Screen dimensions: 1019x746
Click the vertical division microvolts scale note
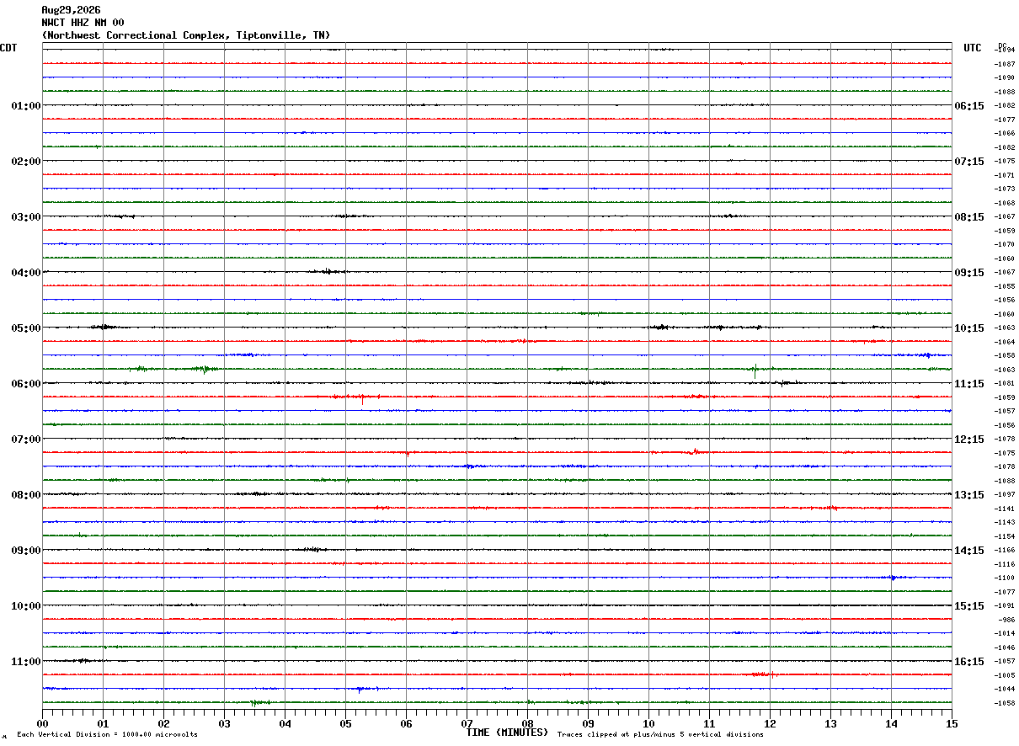[107, 735]
